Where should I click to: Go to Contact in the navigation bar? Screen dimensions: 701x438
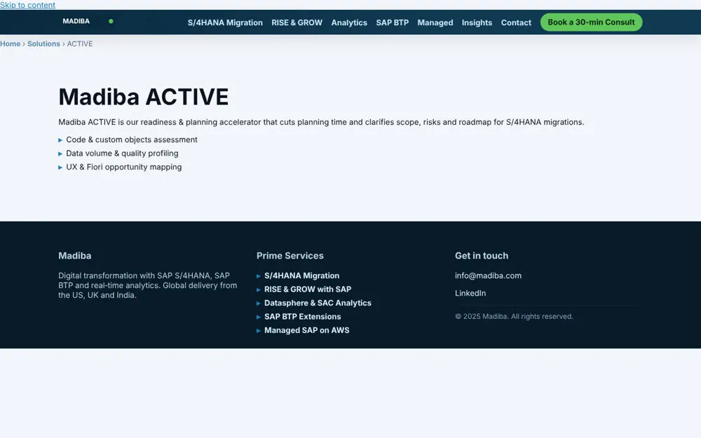pos(516,22)
